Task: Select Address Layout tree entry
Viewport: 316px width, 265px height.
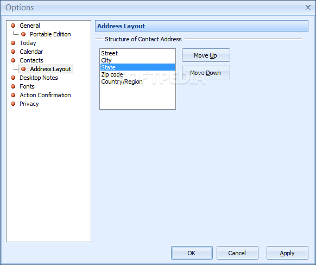Action: (x=50, y=69)
